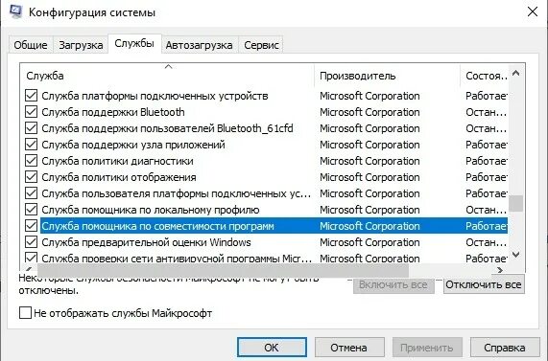Click the vertical scrollbar thumb
The image size is (548, 361).
(515, 203)
